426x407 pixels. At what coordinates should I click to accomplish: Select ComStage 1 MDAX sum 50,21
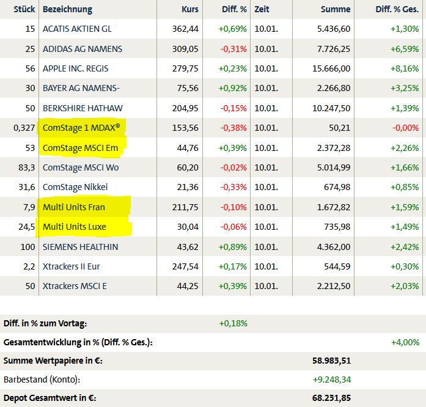click(x=340, y=128)
